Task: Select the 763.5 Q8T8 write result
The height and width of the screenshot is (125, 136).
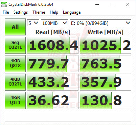Action: pos(106,64)
